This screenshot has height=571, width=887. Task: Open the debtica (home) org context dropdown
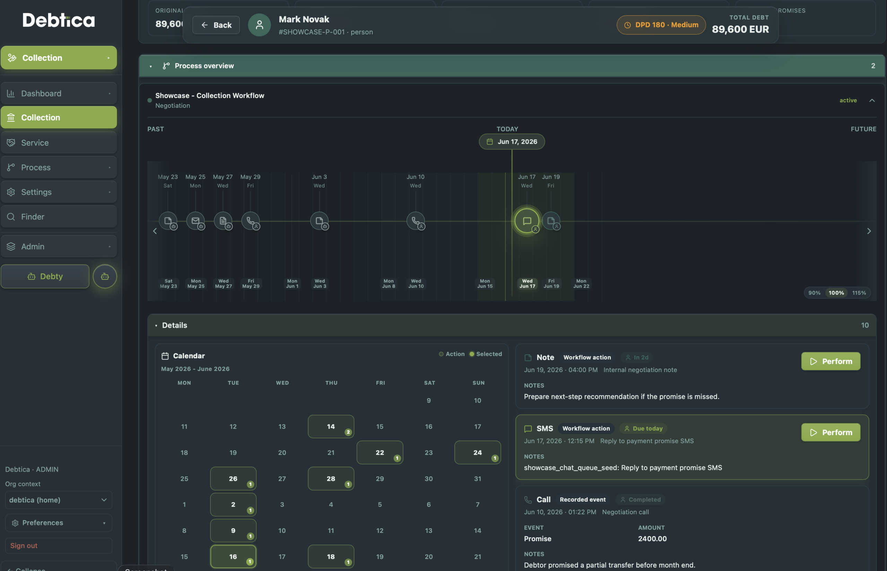pos(59,500)
